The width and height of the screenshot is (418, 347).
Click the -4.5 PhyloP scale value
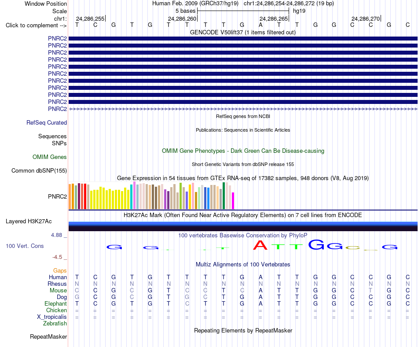[57, 257]
